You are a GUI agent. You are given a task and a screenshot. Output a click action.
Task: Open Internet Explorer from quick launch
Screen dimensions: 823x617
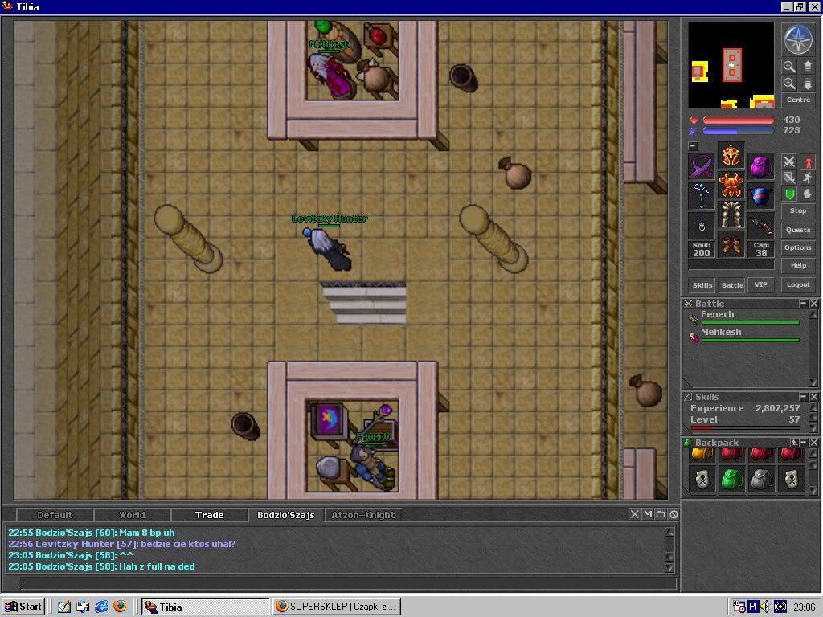(x=101, y=607)
